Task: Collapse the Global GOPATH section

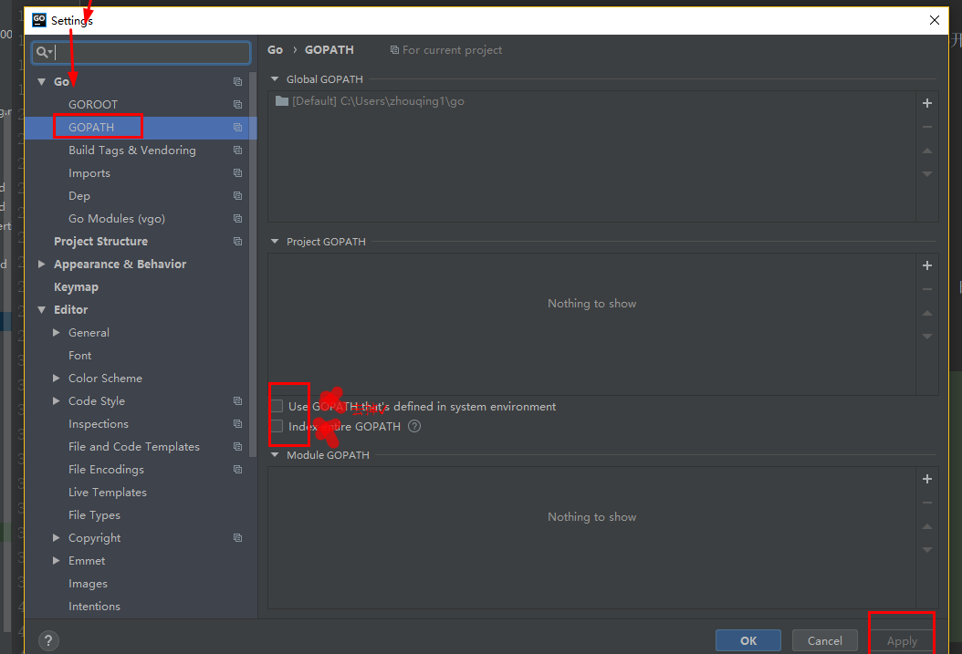Action: 275,79
